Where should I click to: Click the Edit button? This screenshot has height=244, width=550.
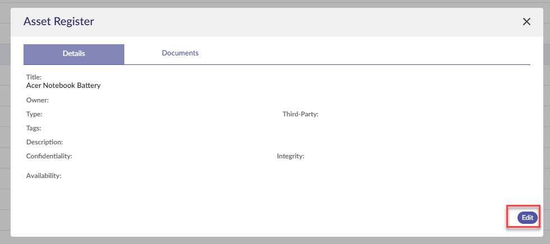click(528, 217)
